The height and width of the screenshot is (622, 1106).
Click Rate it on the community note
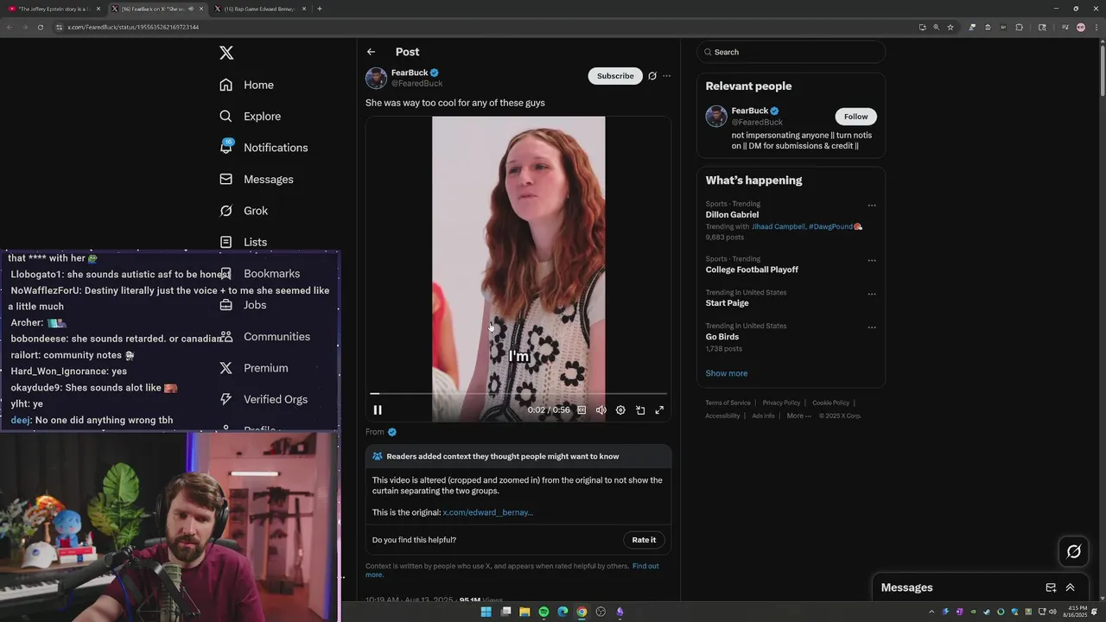coord(644,540)
